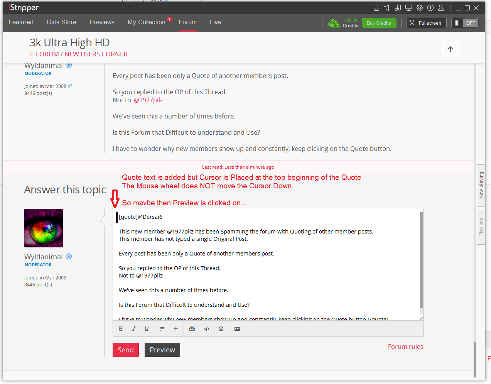Click the monitor display icon
Image resolution: width=491 pixels, height=384 pixels.
click(x=409, y=8)
